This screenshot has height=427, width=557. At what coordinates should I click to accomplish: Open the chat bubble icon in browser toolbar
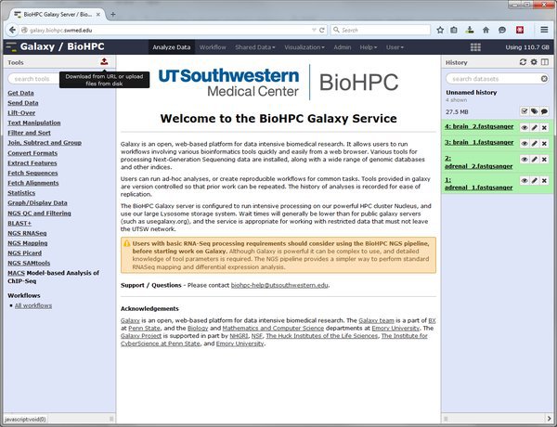click(501, 30)
